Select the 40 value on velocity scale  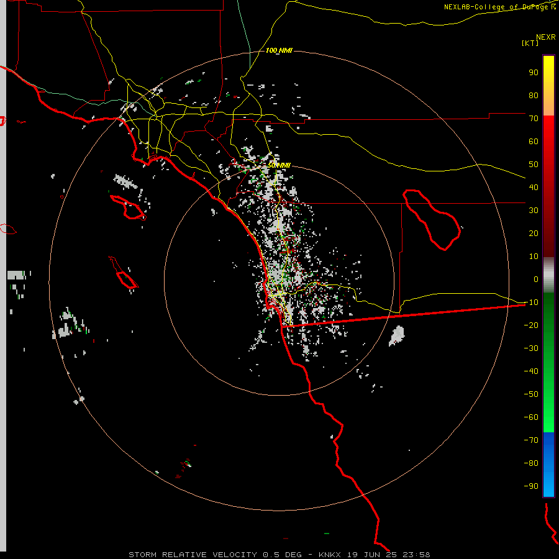point(534,188)
